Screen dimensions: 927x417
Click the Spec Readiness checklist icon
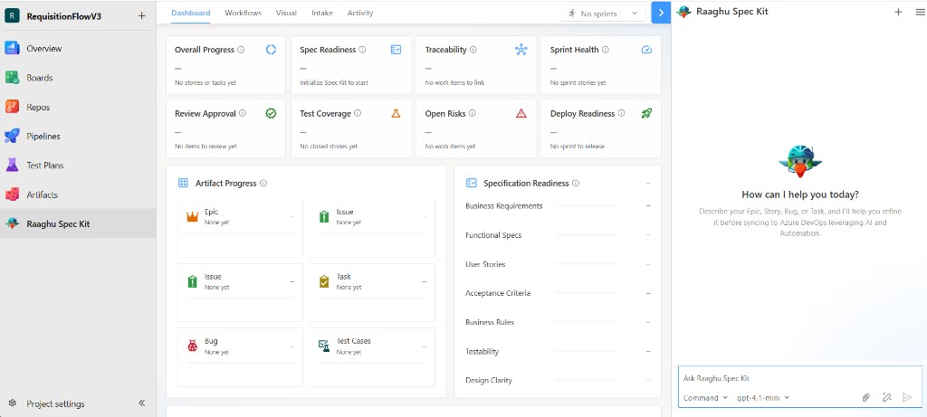(397, 50)
